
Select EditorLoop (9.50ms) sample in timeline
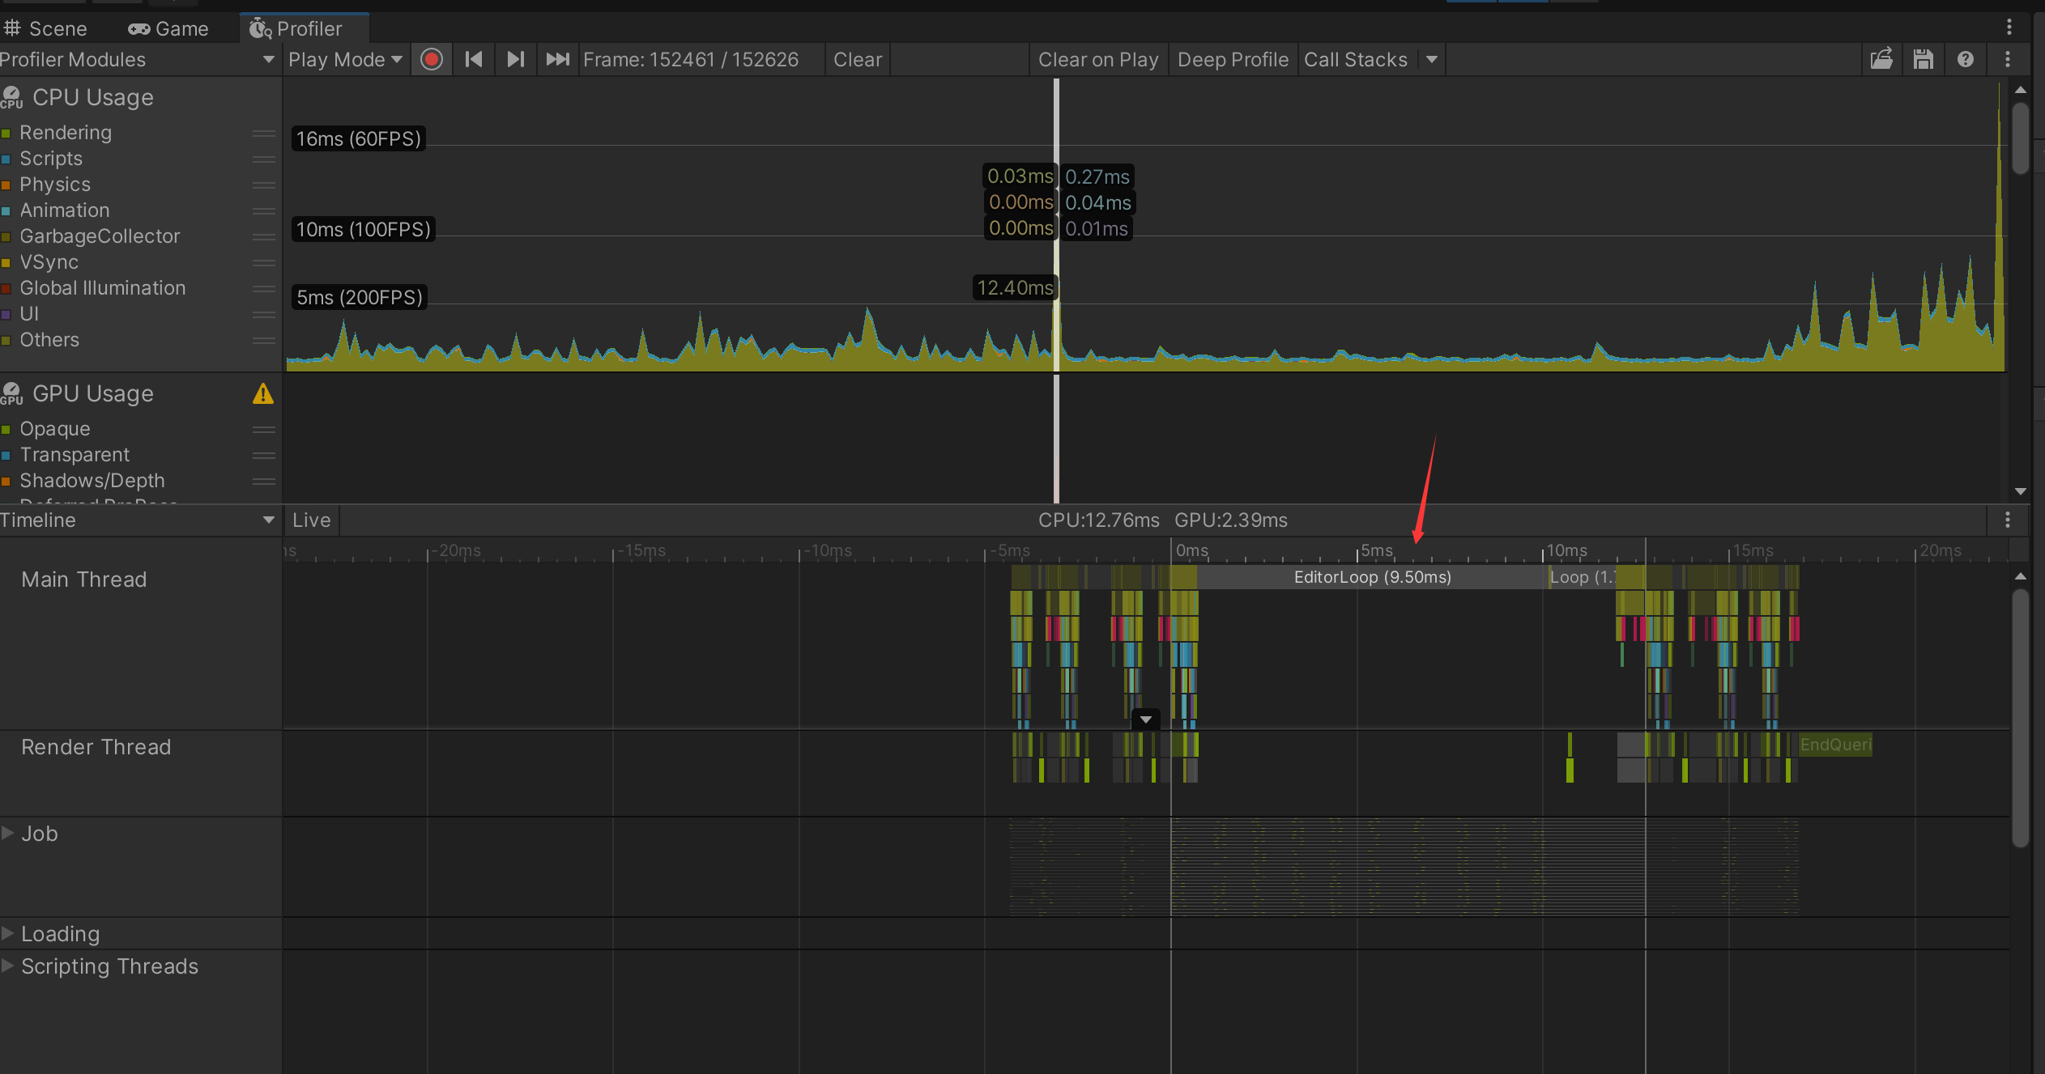1372,577
